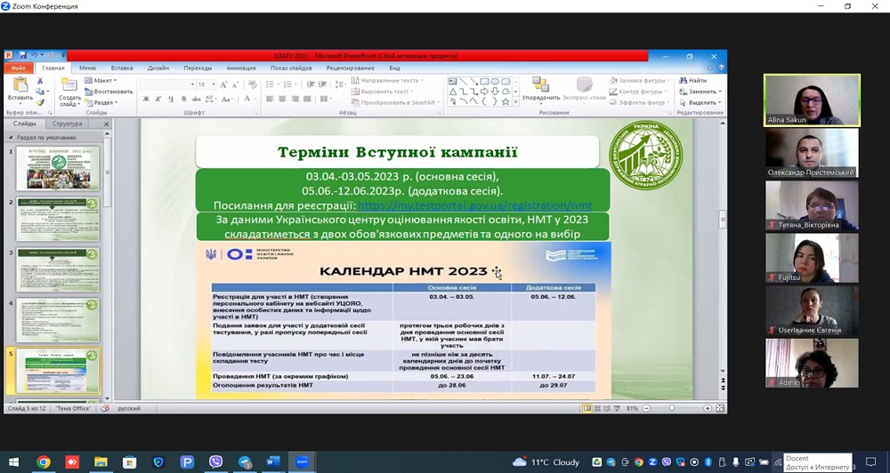The height and width of the screenshot is (473, 890).
Task: Open Заливка фигуры (Shape Fill) dropdown
Action: [639, 81]
